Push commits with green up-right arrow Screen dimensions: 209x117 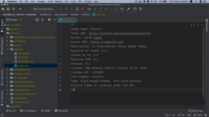(x=106, y=9)
